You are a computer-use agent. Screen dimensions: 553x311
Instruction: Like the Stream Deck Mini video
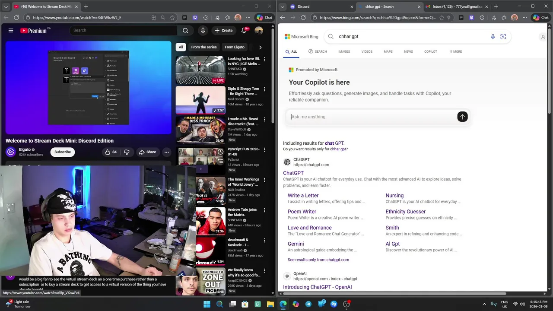111,152
